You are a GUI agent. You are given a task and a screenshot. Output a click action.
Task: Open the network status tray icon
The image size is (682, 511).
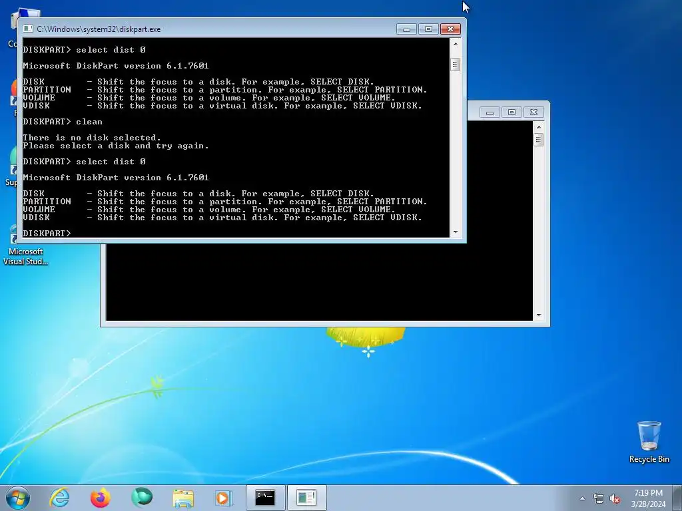point(599,498)
